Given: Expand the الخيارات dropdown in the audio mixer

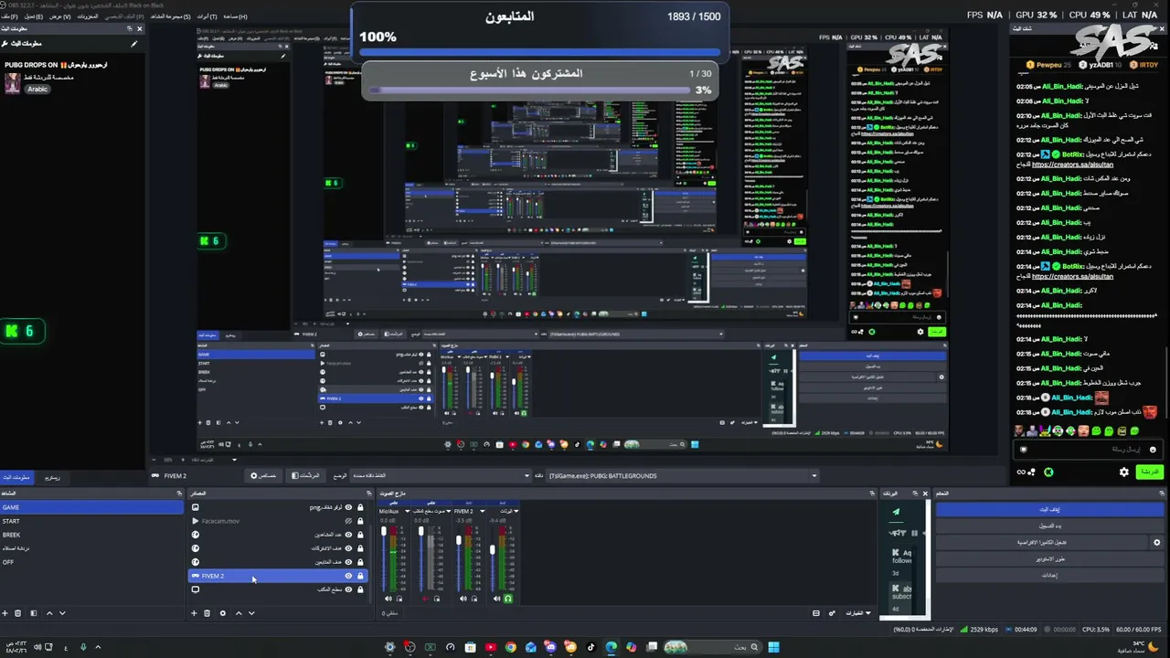Looking at the screenshot, I should [x=857, y=613].
